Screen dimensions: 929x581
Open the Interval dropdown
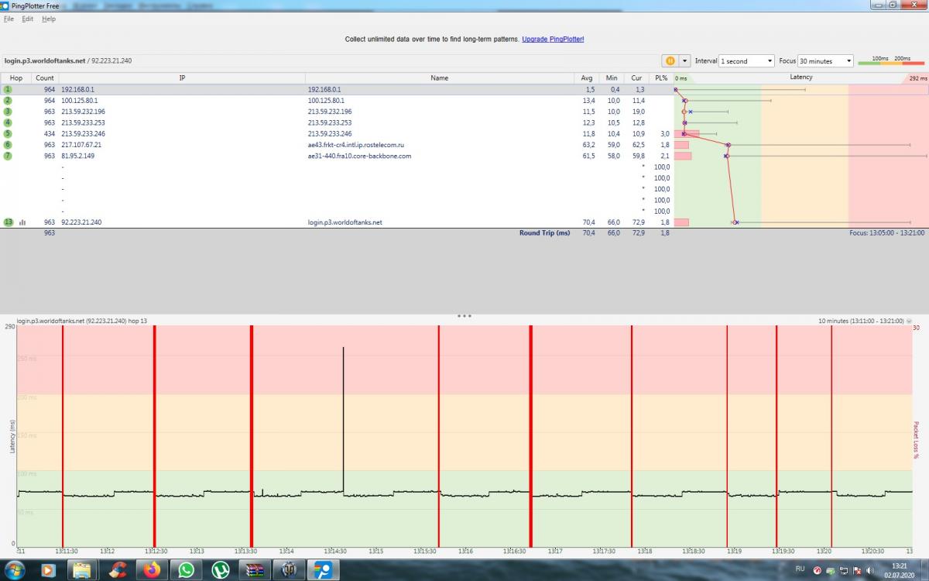[x=746, y=61]
